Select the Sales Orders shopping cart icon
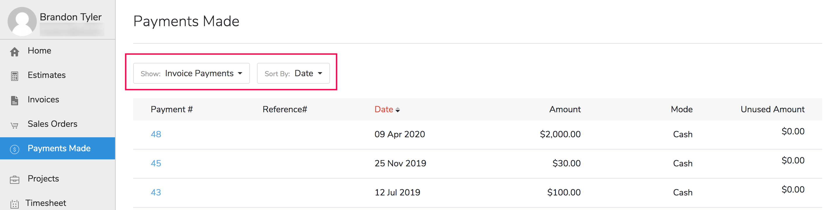Screen dimensions: 838x210 click(x=15, y=124)
